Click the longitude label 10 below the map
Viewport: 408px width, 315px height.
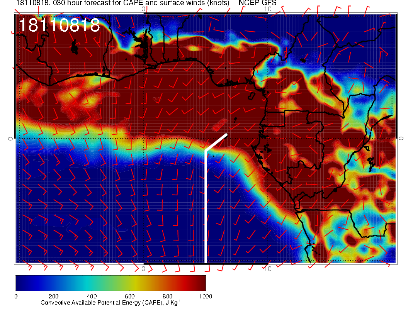point(268,269)
